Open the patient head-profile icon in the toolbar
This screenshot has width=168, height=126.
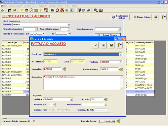(x=9, y=10)
